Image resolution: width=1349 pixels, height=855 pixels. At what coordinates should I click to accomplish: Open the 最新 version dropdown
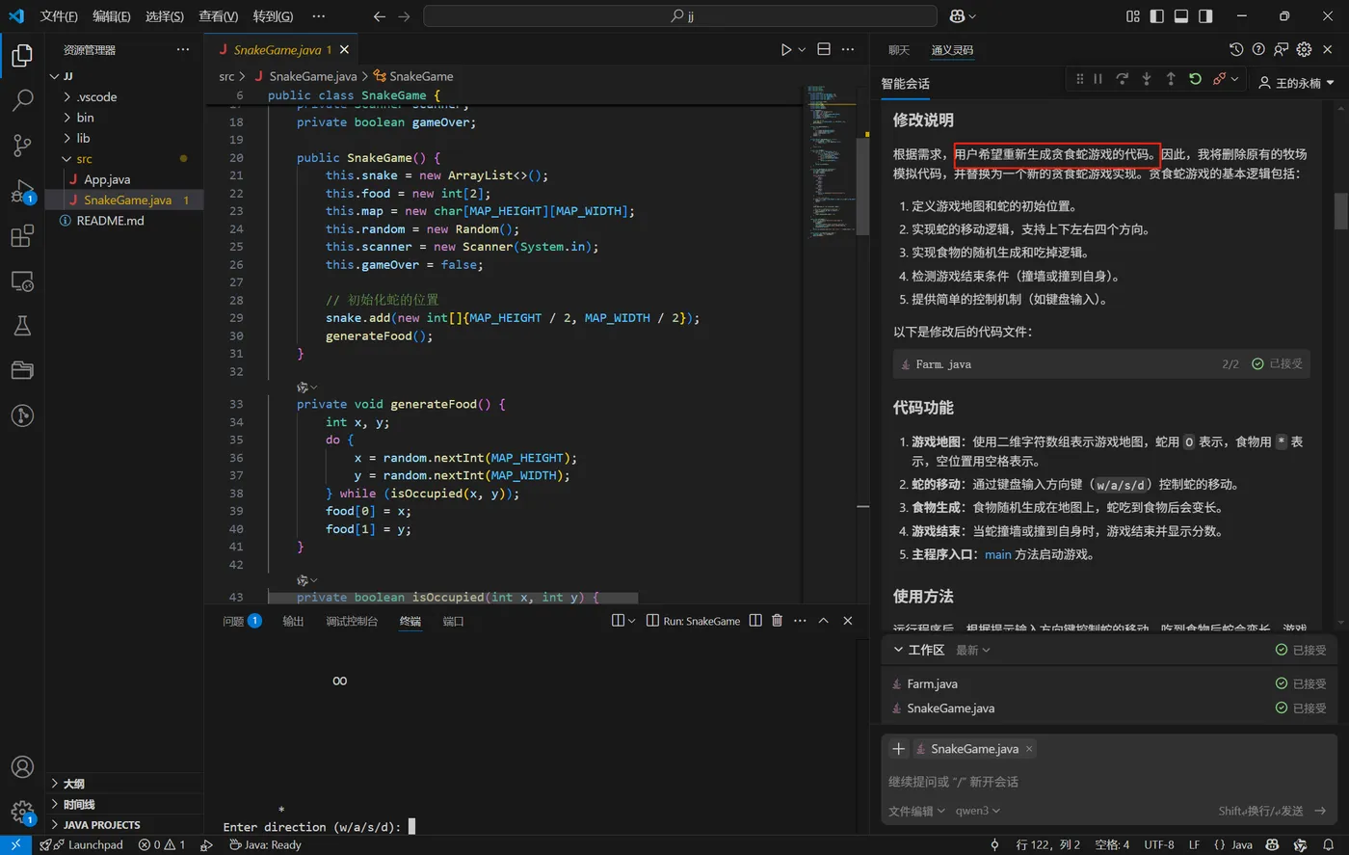973,651
